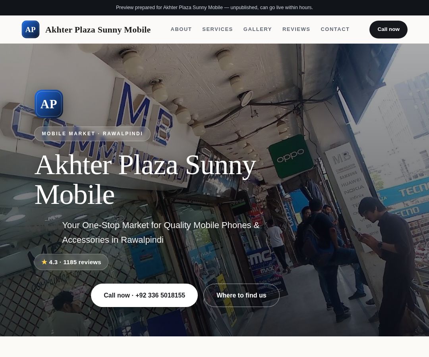429x357 pixels.
Task: Jump to the Reviews section
Action: click(x=296, y=29)
